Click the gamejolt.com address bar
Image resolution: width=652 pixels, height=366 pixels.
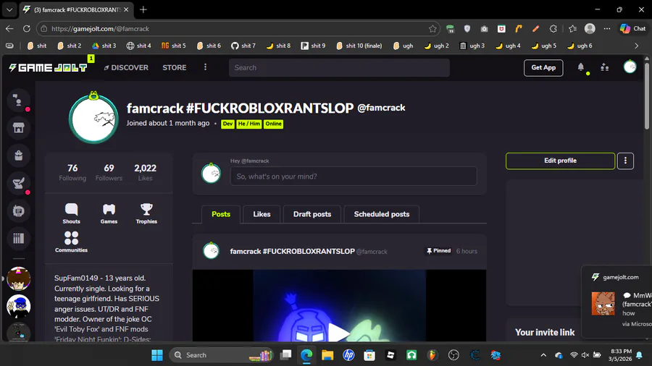[237, 29]
